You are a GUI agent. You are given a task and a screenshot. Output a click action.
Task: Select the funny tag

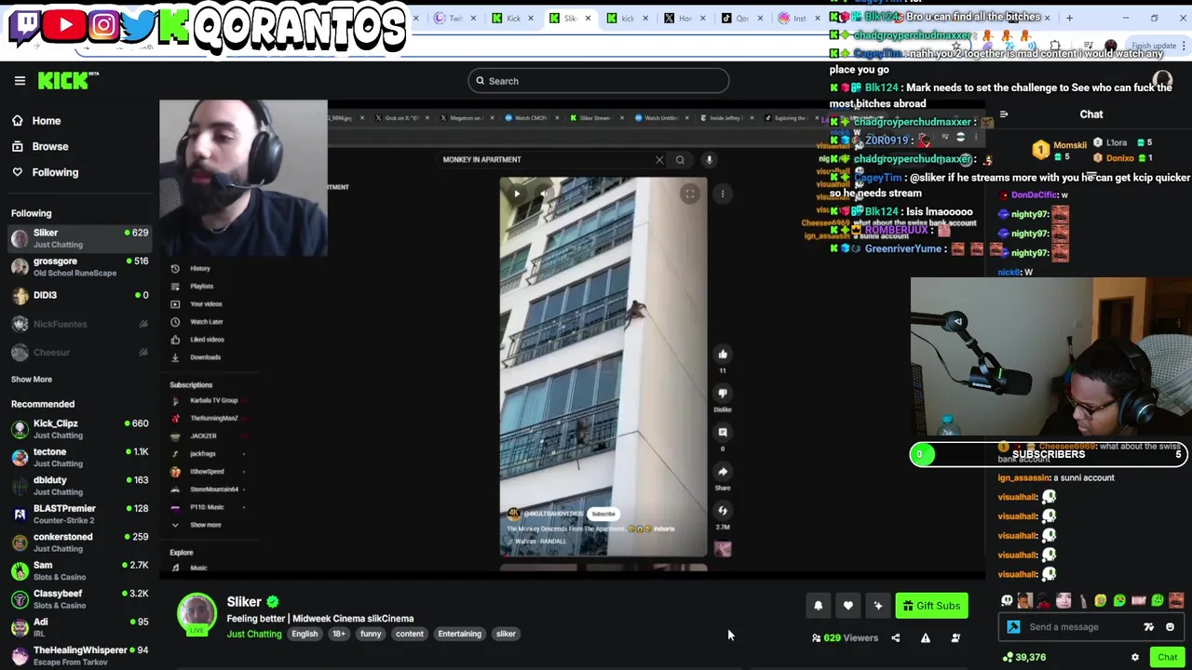371,635
